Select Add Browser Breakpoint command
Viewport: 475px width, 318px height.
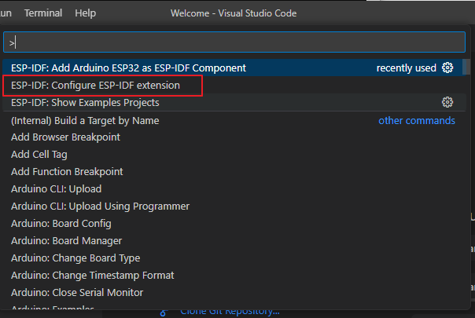pyautogui.click(x=233, y=137)
